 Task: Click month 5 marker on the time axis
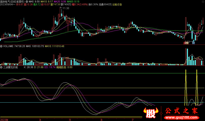(x=70, y=119)
